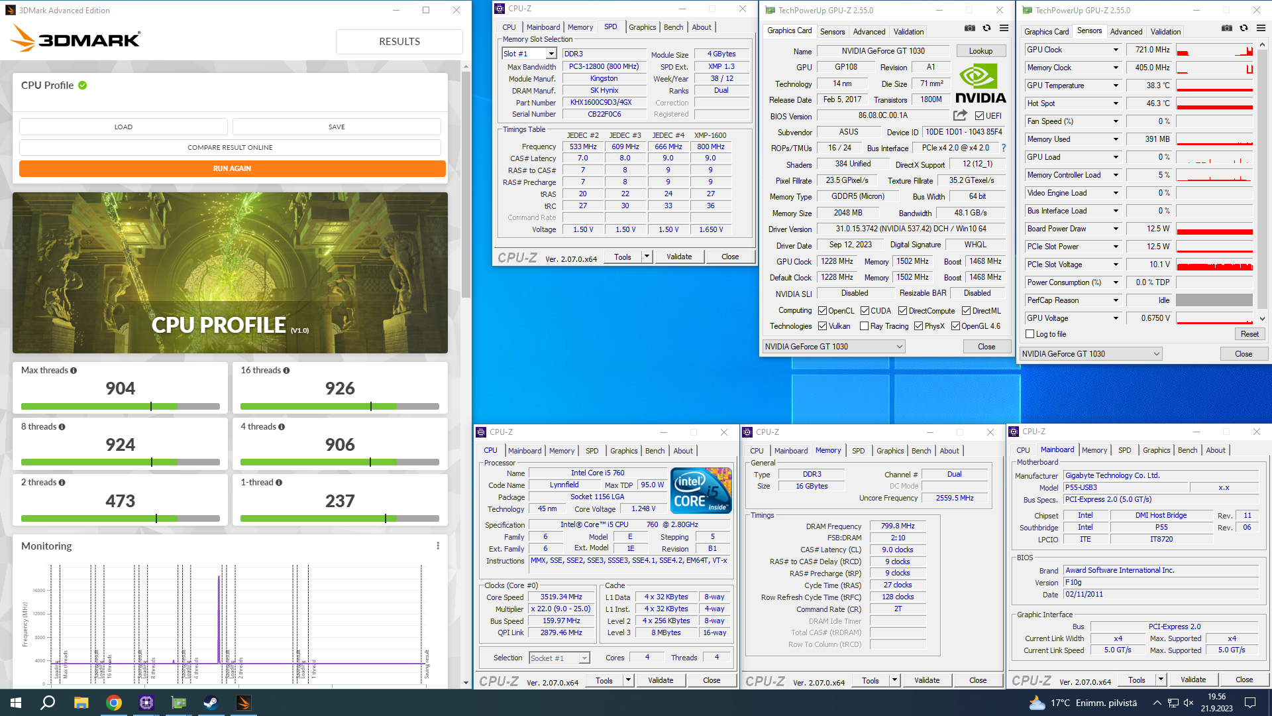Image resolution: width=1272 pixels, height=716 pixels.
Task: Expand the Board Power Draw sensor dropdown
Action: (x=1116, y=229)
